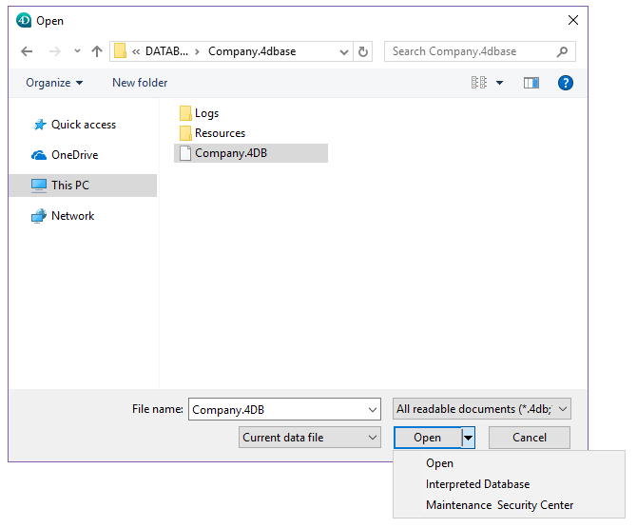Choose Maintenance Security Center menu option
This screenshot has height=528, width=637.
click(x=499, y=505)
